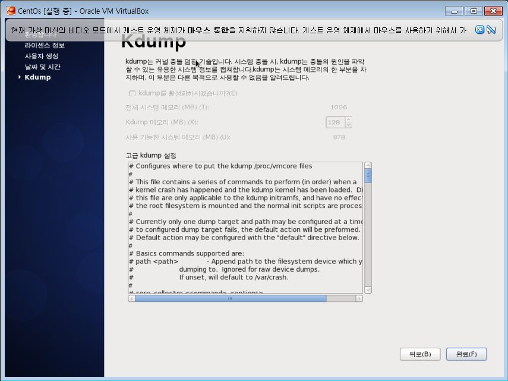Image resolution: width=508 pixels, height=381 pixels.
Task: Dismiss the mouse integration notification
Action: (x=479, y=30)
